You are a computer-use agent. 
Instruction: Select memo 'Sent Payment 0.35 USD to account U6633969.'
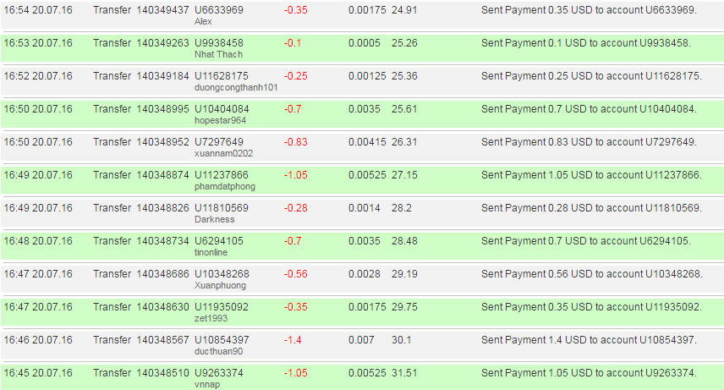(x=590, y=10)
